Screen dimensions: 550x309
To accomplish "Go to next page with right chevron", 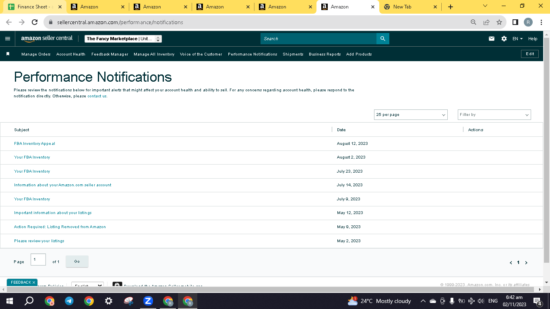I will coord(526,263).
